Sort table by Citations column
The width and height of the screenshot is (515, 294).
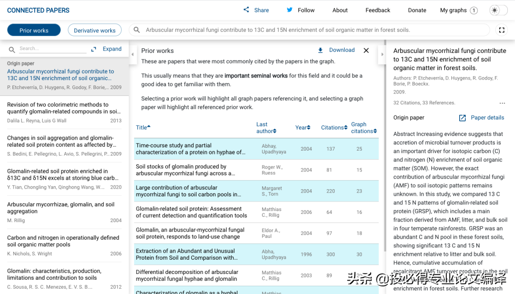pos(334,127)
